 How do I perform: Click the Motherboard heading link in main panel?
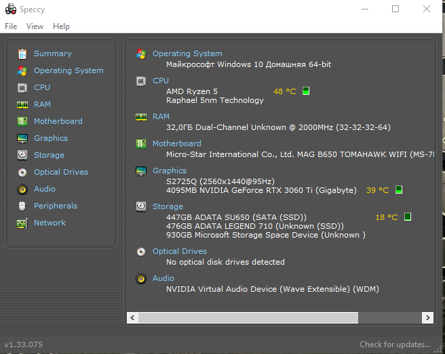click(177, 143)
